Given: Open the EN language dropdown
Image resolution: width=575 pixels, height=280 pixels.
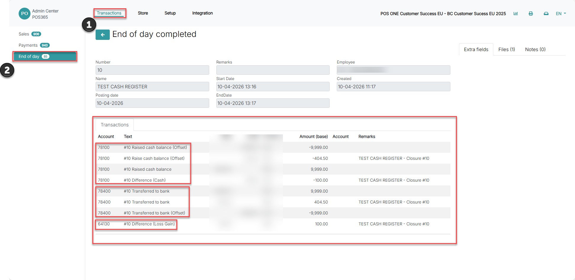Looking at the screenshot, I should point(561,14).
